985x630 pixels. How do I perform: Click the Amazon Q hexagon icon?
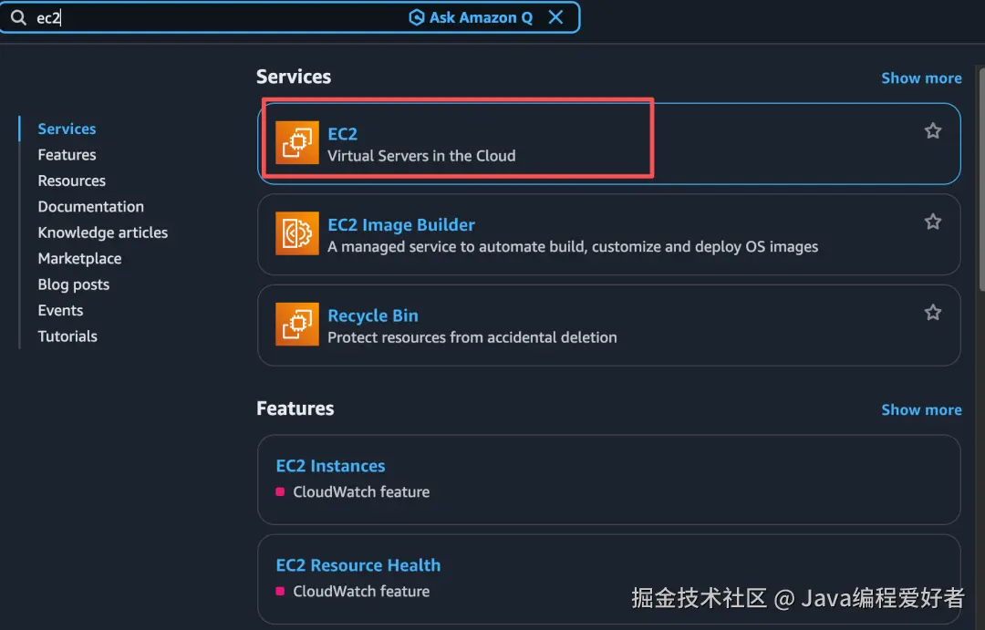click(x=417, y=17)
